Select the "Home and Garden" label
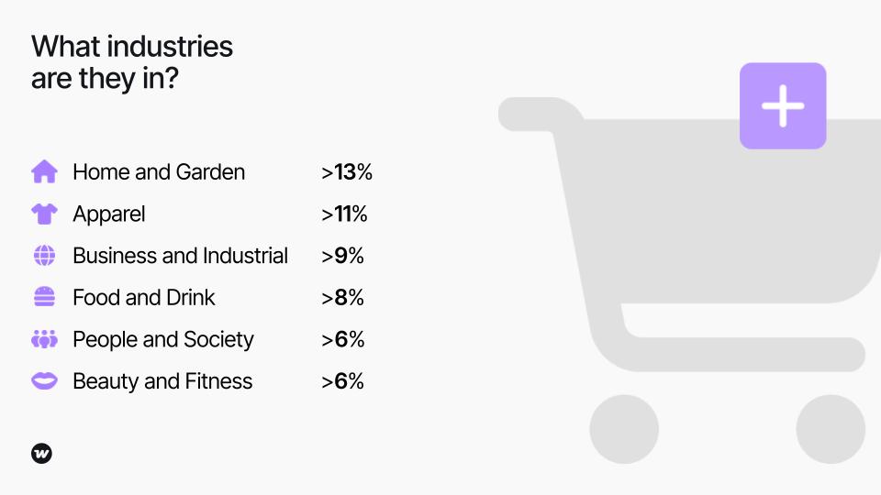Viewport: 881px width, 495px height. tap(159, 172)
